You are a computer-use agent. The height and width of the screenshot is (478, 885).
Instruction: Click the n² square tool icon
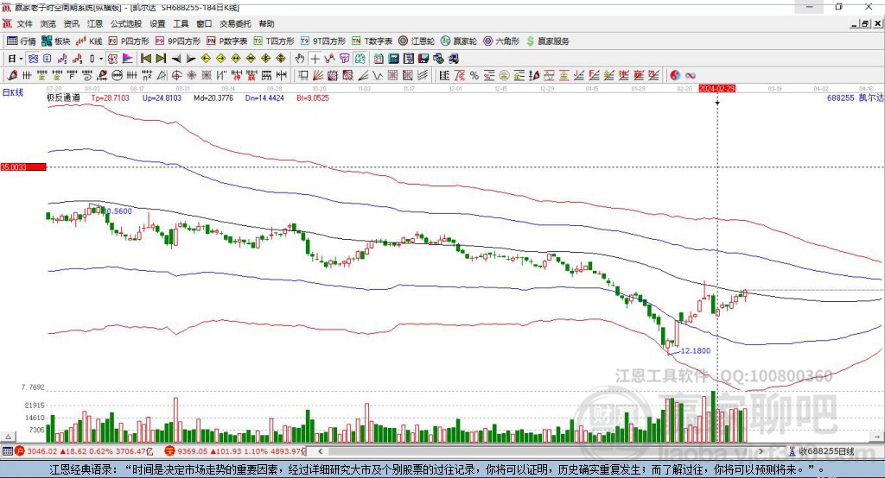(x=147, y=76)
